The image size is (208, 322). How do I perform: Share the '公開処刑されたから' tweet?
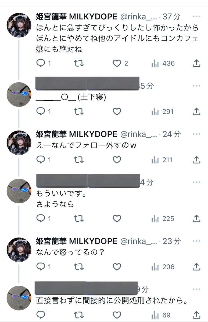pos(196,314)
